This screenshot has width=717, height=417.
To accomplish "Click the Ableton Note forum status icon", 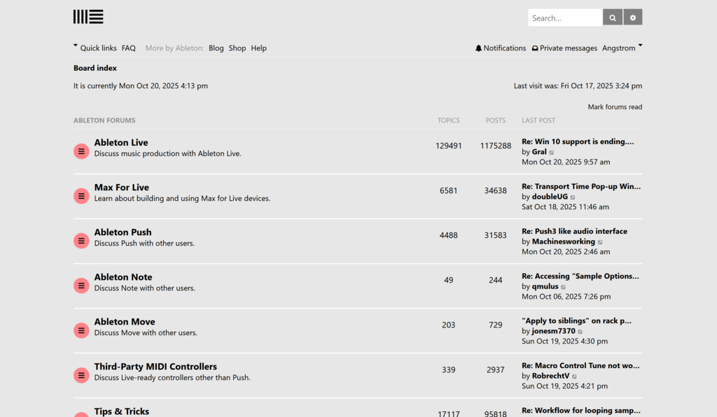I will [x=81, y=285].
